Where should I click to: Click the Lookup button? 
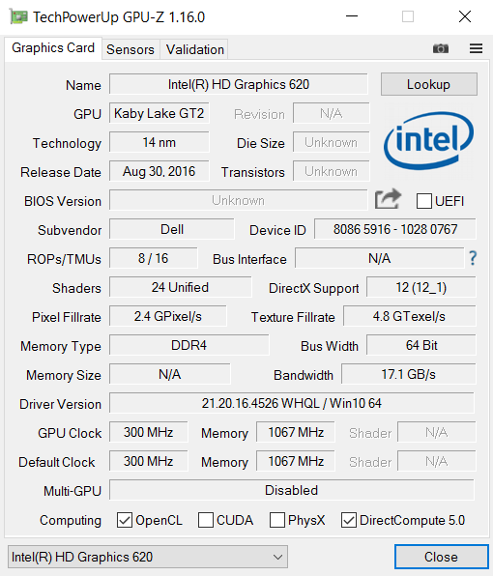428,84
